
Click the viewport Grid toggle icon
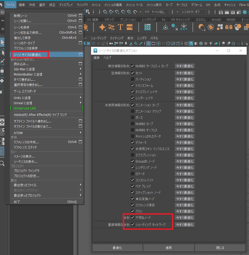click(x=148, y=43)
